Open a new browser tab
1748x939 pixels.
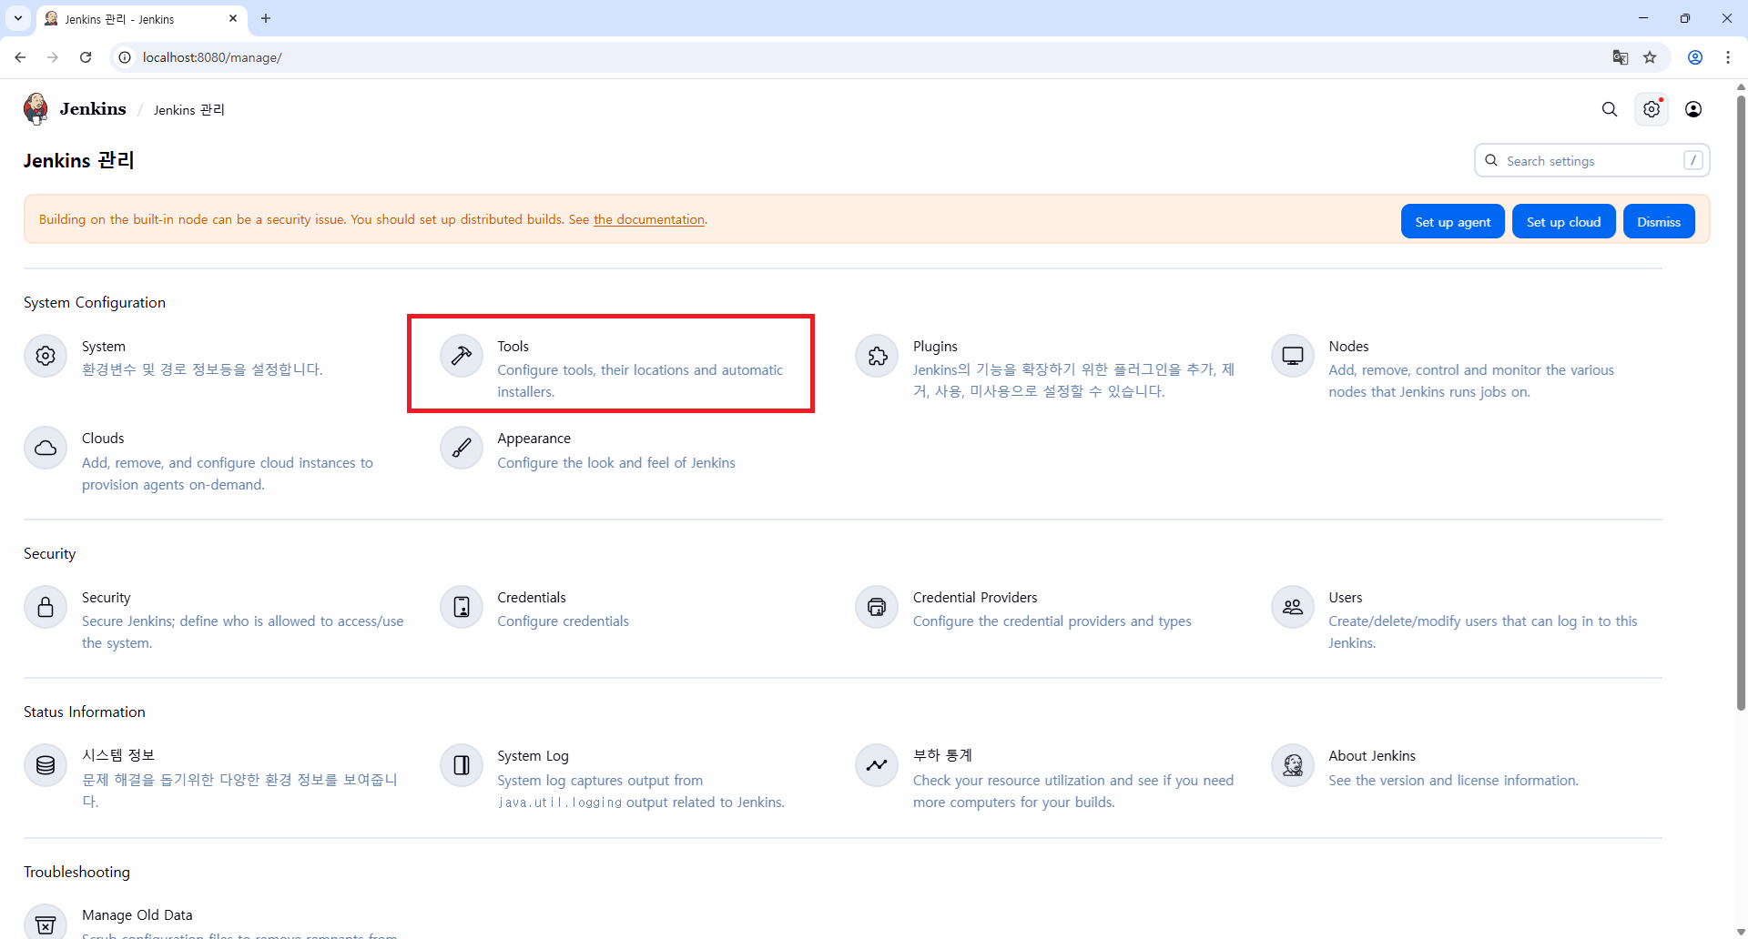point(266,18)
